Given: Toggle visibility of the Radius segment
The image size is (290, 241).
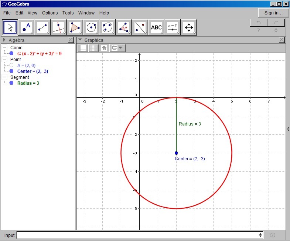Looking at the screenshot, I should (x=11, y=83).
